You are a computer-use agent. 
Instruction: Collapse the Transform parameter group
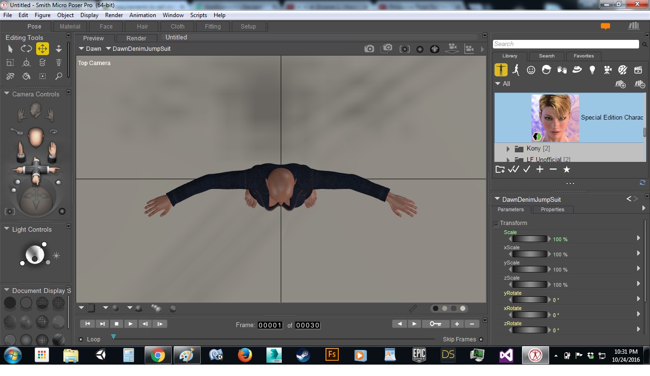click(x=496, y=224)
